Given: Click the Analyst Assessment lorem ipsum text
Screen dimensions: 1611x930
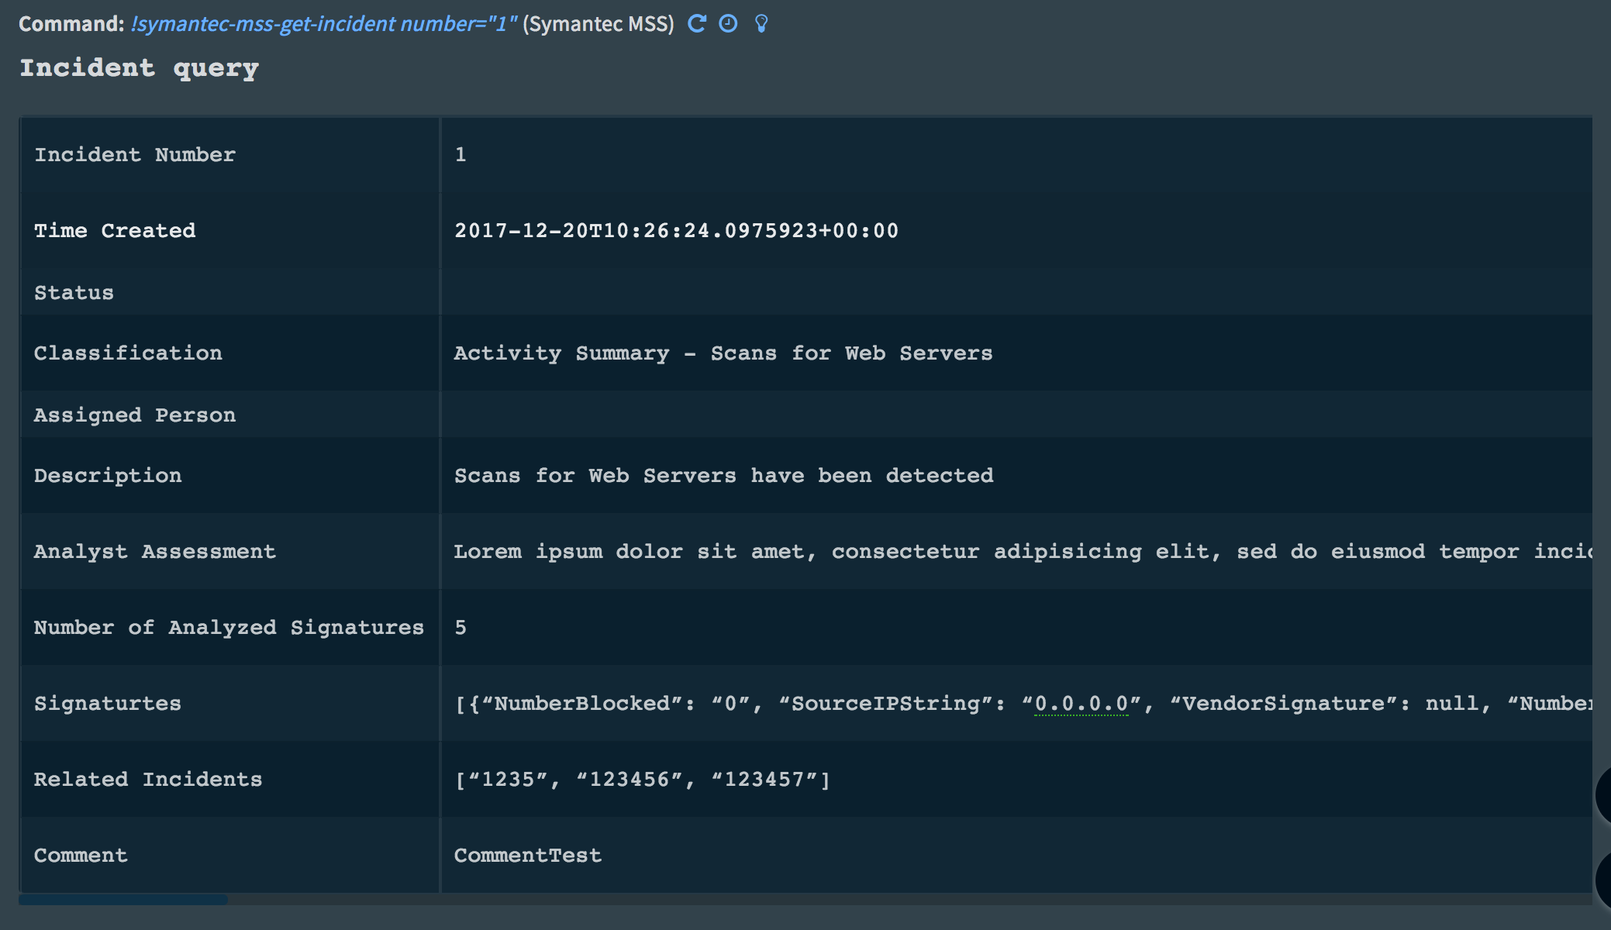Looking at the screenshot, I should 1008,552.
